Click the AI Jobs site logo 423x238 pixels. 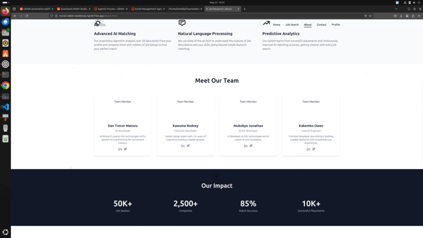100,25
